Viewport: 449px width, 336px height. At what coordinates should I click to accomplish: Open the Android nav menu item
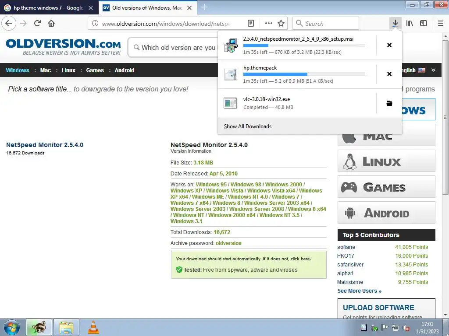tap(124, 70)
